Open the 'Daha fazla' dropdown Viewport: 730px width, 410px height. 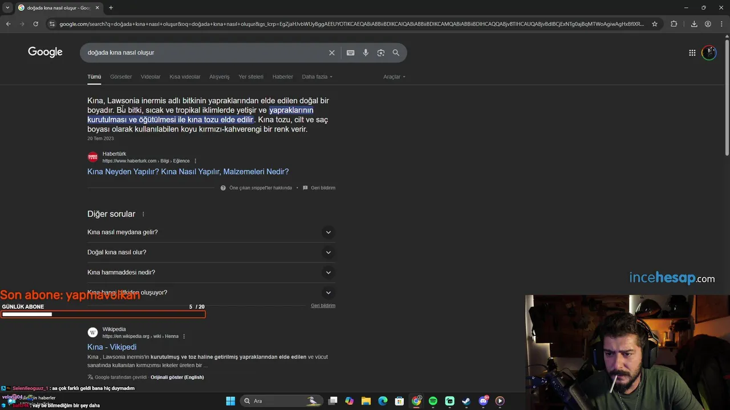coord(317,77)
